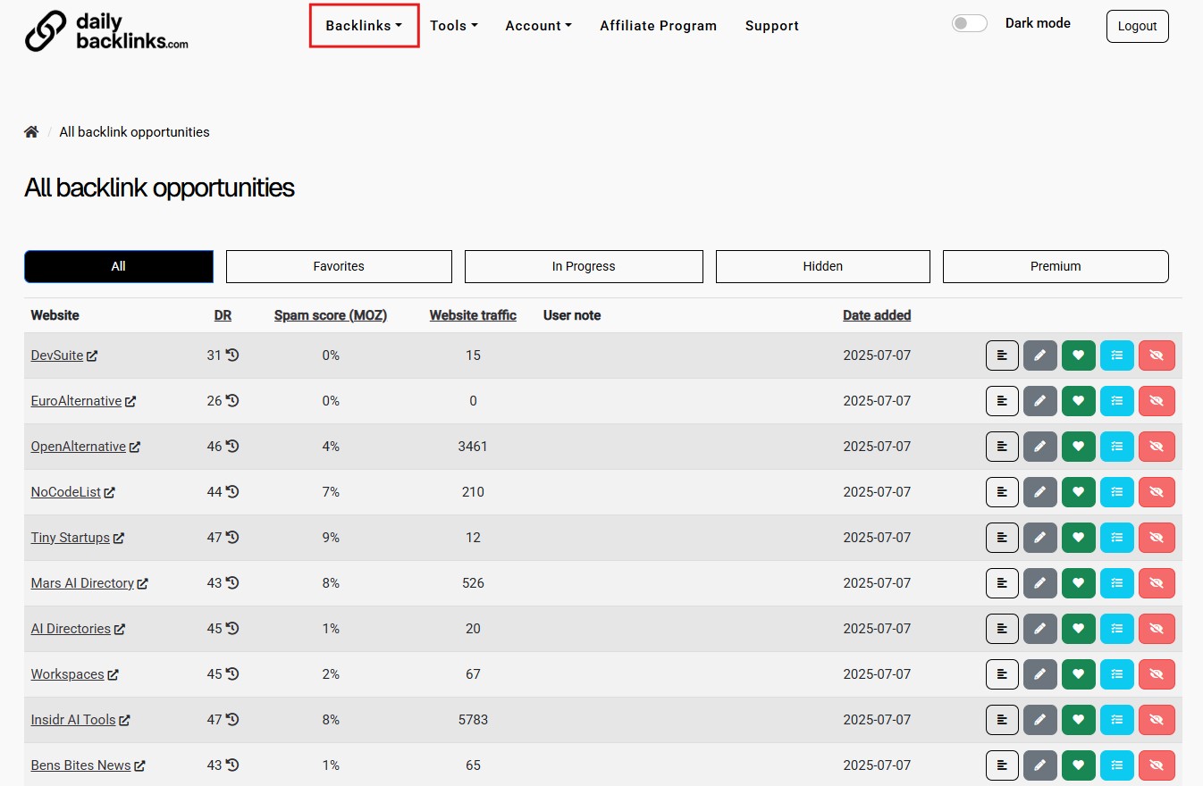
Task: Select the All filter tab
Action: 119,266
